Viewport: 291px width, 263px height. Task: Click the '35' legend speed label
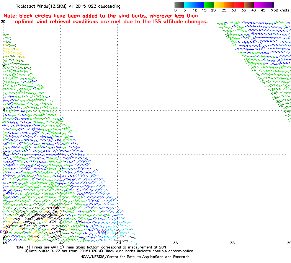(244, 10)
